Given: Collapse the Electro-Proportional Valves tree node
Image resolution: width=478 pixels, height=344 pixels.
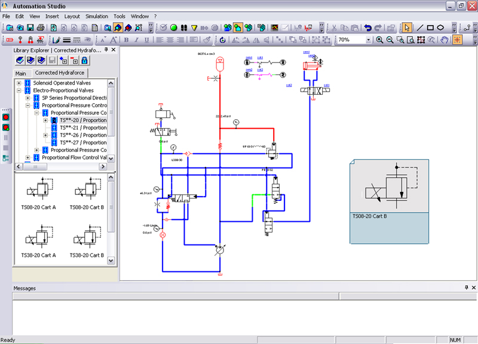Looking at the screenshot, I should (x=20, y=90).
